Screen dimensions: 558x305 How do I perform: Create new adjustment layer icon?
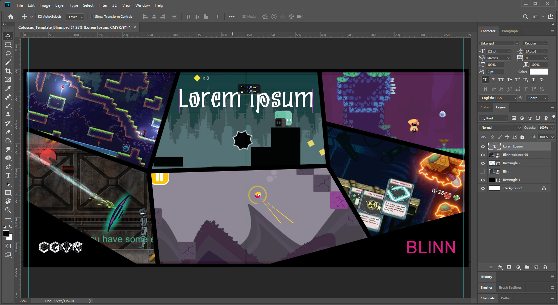point(518,267)
